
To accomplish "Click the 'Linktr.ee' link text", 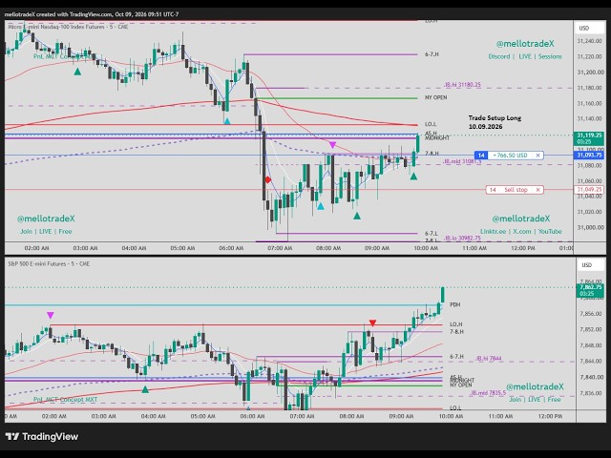I will [494, 231].
